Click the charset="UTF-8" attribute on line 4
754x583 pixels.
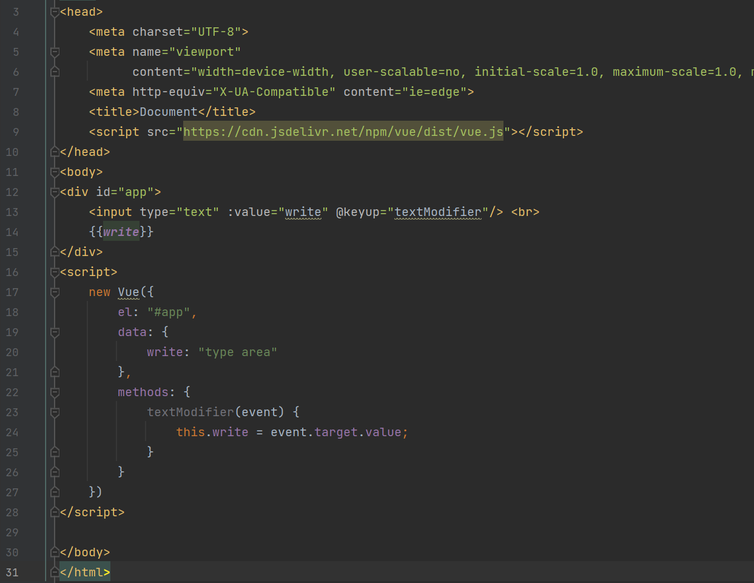(x=187, y=32)
